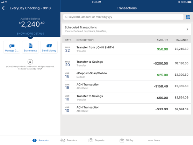Tap the Wi-Fi status icon
193x145 pixels.
click(6, 2)
